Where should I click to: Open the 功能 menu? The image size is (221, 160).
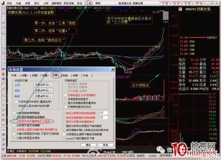18,3
